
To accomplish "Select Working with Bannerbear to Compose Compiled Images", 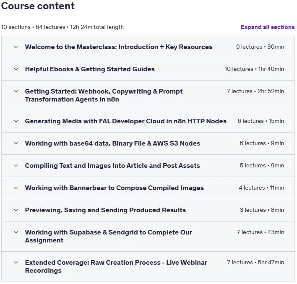I will pyautogui.click(x=115, y=188).
